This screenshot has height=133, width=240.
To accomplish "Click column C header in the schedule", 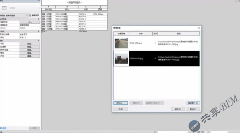I will 86,7.
